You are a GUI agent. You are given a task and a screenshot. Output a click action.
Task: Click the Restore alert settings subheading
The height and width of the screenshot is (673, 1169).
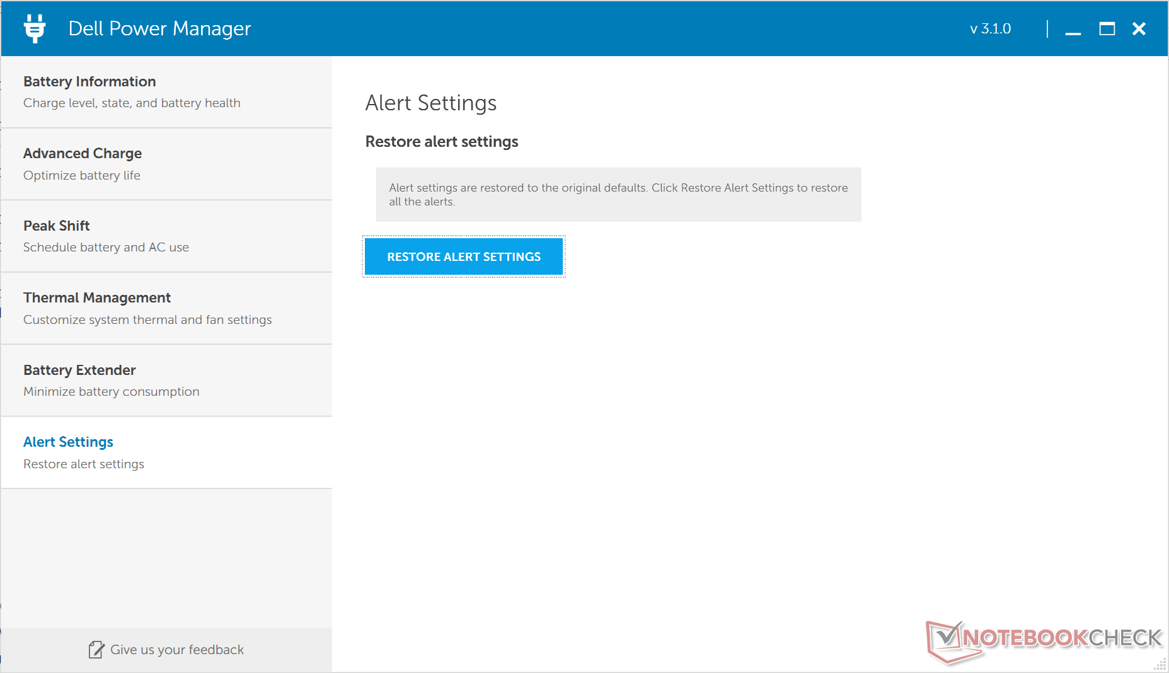pyautogui.click(x=442, y=142)
